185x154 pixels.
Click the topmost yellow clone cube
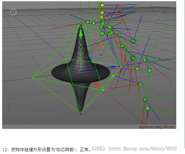(102, 5)
